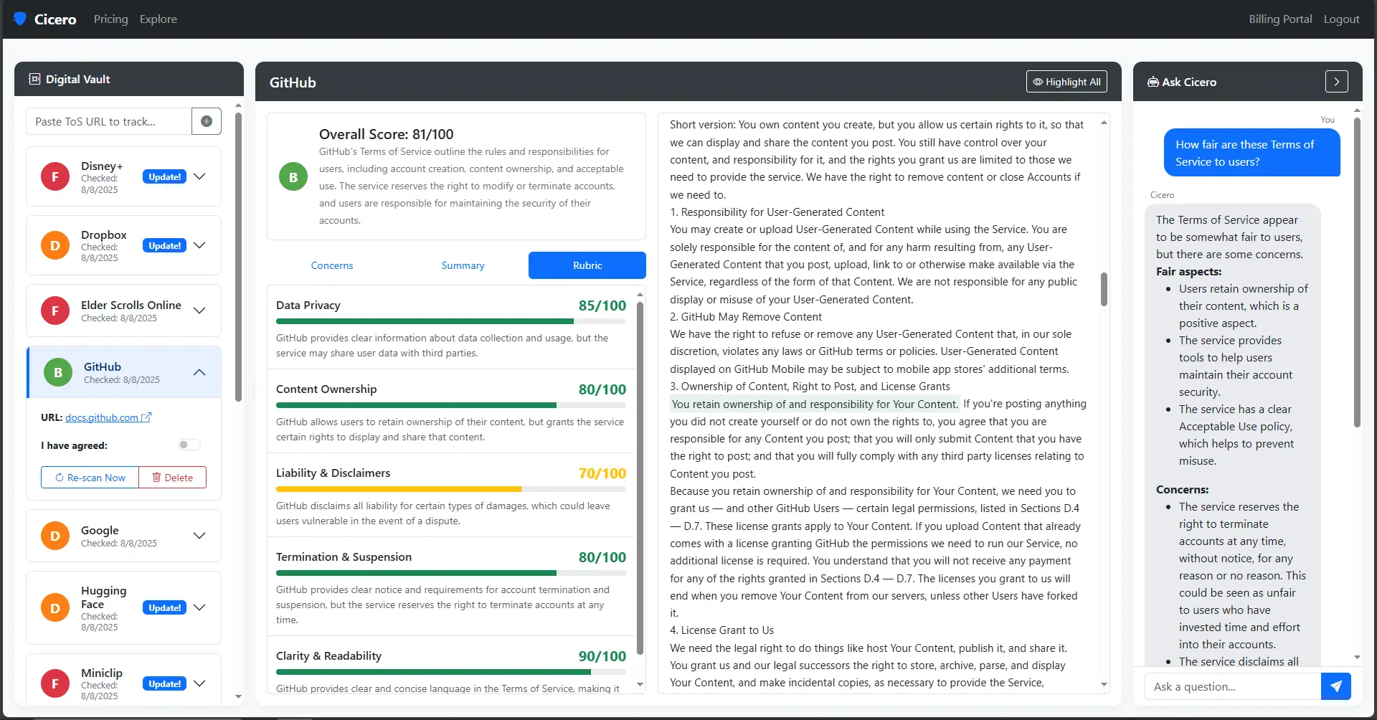
Task: Click the Cicero brand name
Action: coord(55,19)
